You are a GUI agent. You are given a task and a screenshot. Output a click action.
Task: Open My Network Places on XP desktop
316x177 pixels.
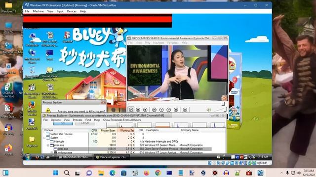[32, 57]
